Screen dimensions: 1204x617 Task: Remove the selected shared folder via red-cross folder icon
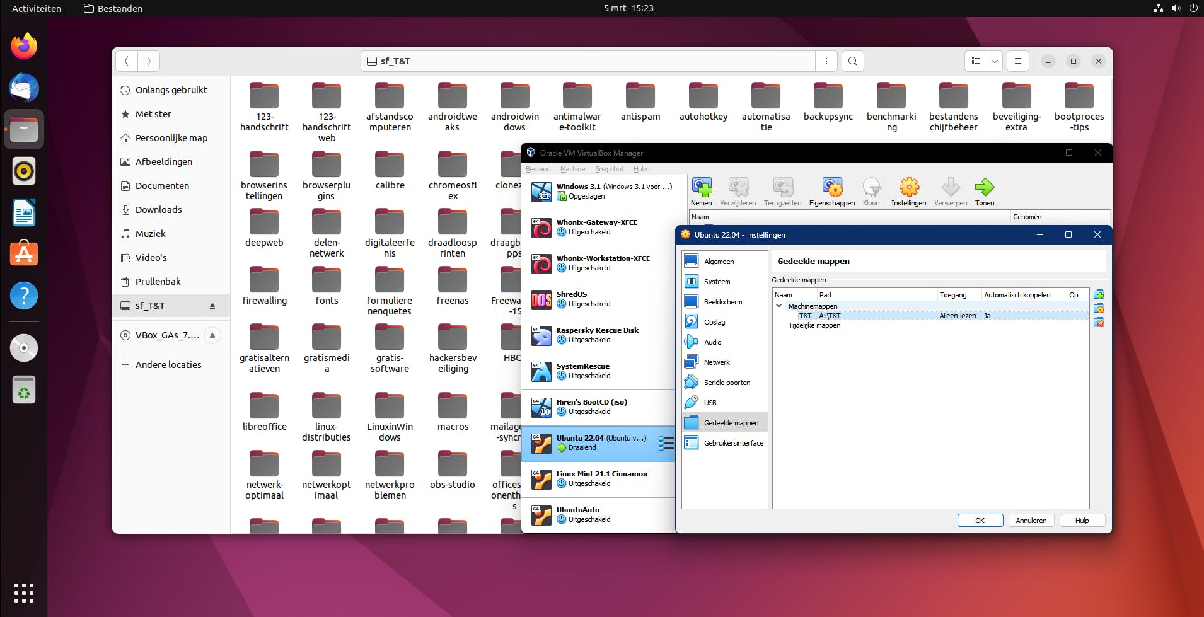click(x=1099, y=322)
